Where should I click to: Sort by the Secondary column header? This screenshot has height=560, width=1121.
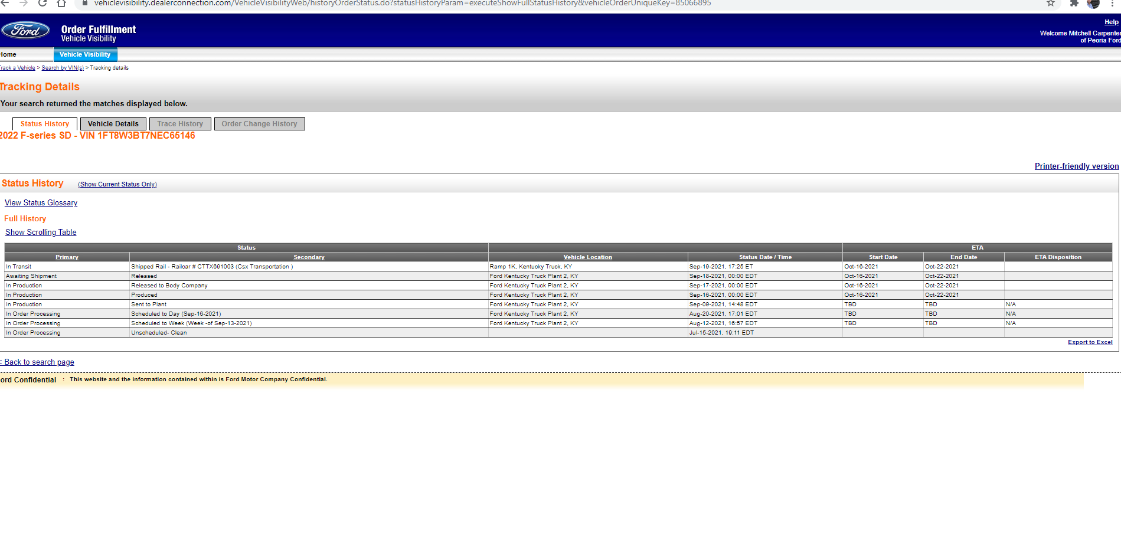pos(309,257)
